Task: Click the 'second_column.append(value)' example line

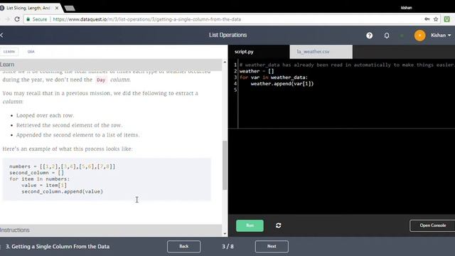Action: pyautogui.click(x=62, y=191)
